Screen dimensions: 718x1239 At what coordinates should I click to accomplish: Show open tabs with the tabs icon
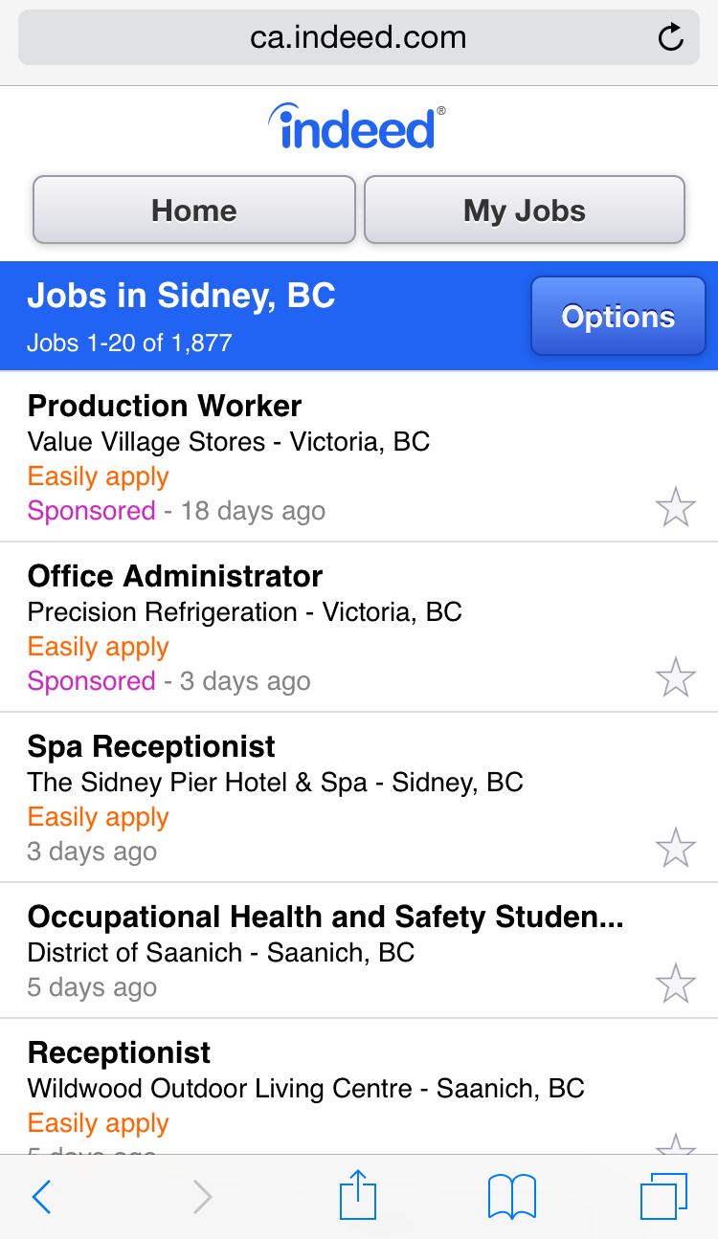point(663,1197)
